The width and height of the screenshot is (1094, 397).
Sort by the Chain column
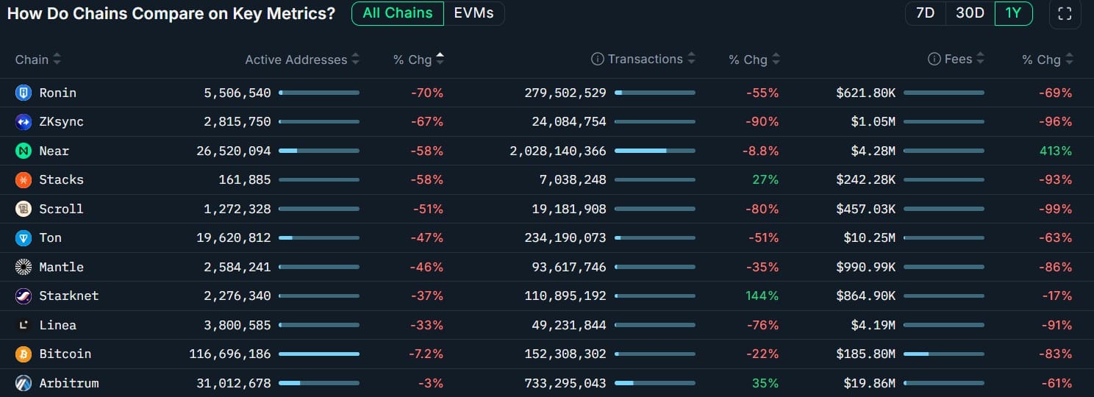38,60
